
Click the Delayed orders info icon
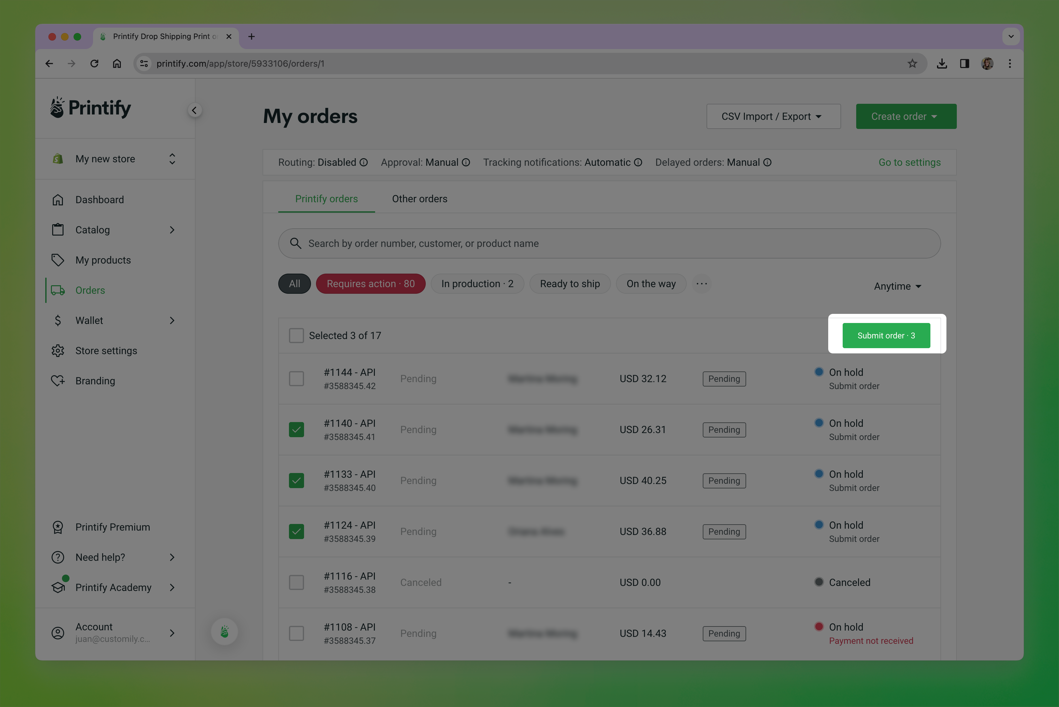tap(767, 162)
